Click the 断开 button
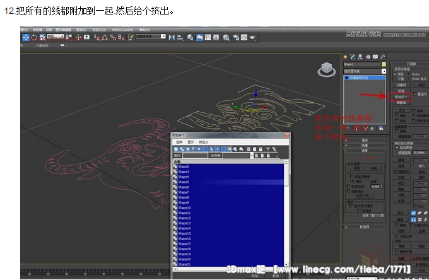429x280 pixels. coord(421,85)
